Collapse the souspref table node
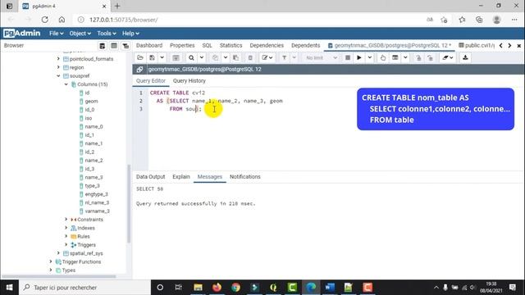525x295 pixels. click(x=58, y=76)
